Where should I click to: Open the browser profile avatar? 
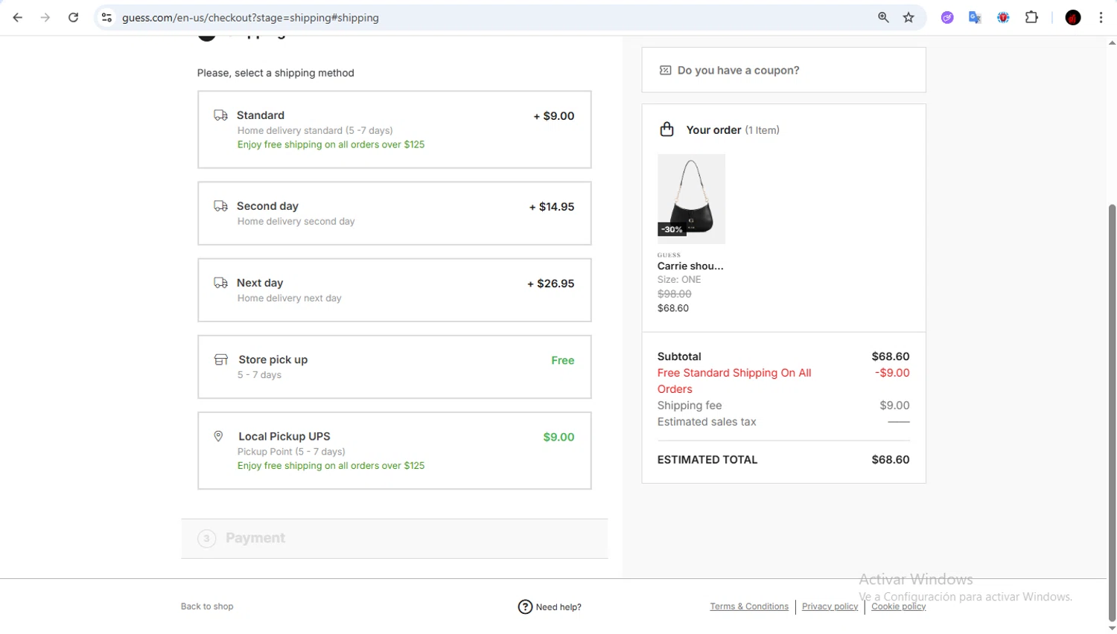pos(1073,17)
